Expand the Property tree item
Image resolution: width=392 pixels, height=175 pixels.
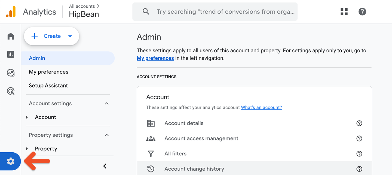point(27,149)
